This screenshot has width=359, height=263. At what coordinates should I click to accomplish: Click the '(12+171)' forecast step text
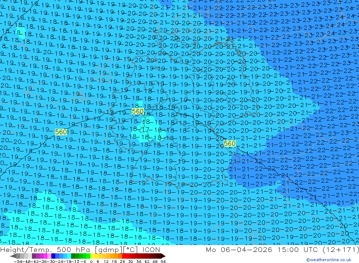coord(341,249)
